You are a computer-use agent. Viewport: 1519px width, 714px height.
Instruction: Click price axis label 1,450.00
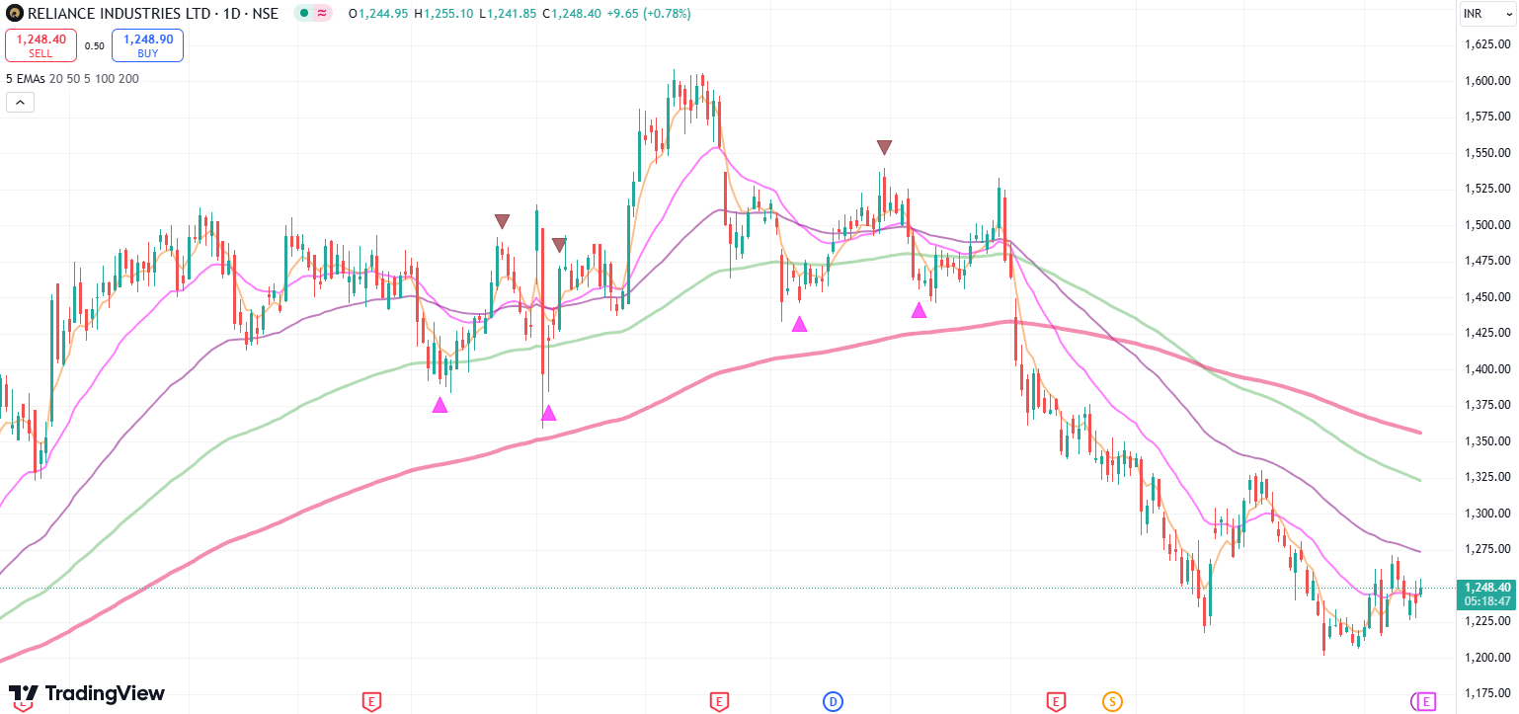pos(1485,297)
